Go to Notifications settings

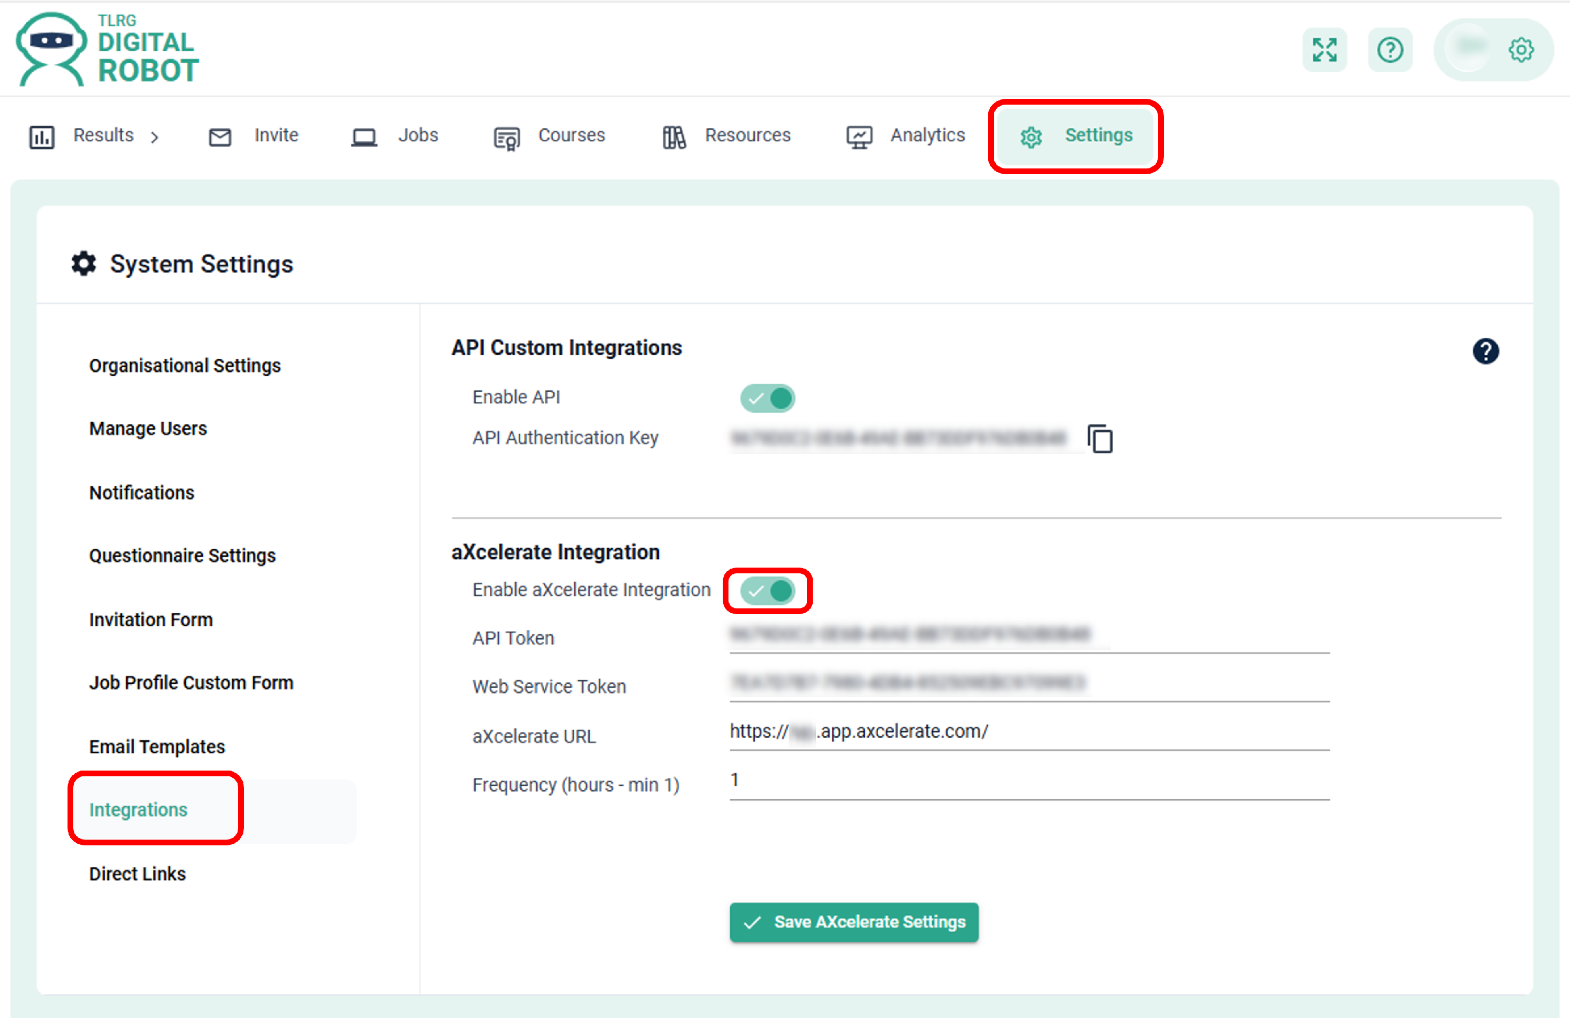[142, 492]
